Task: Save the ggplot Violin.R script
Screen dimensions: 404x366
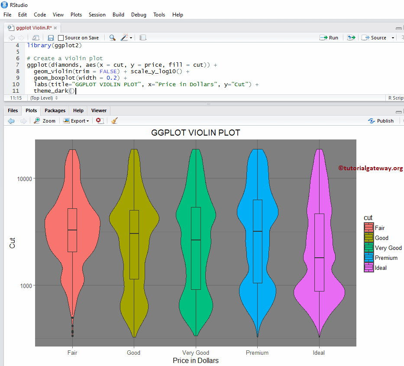Action: [x=51, y=38]
